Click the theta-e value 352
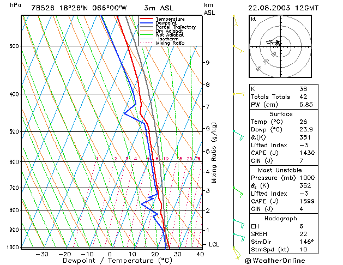The height and width of the screenshot is (265, 343). (x=305, y=185)
